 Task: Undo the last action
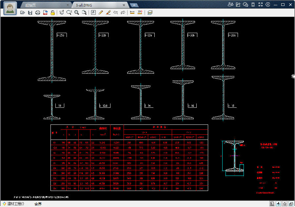click(x=115, y=13)
